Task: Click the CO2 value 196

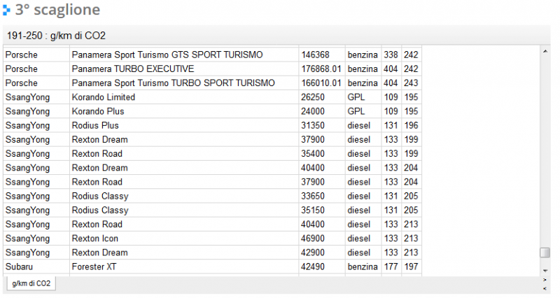Action: pos(412,126)
